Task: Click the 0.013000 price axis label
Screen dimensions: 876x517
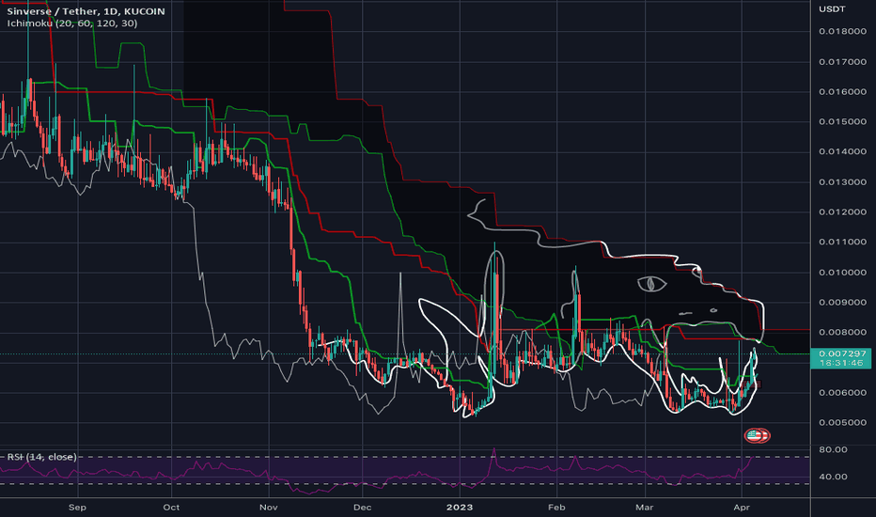Action: pyautogui.click(x=842, y=181)
